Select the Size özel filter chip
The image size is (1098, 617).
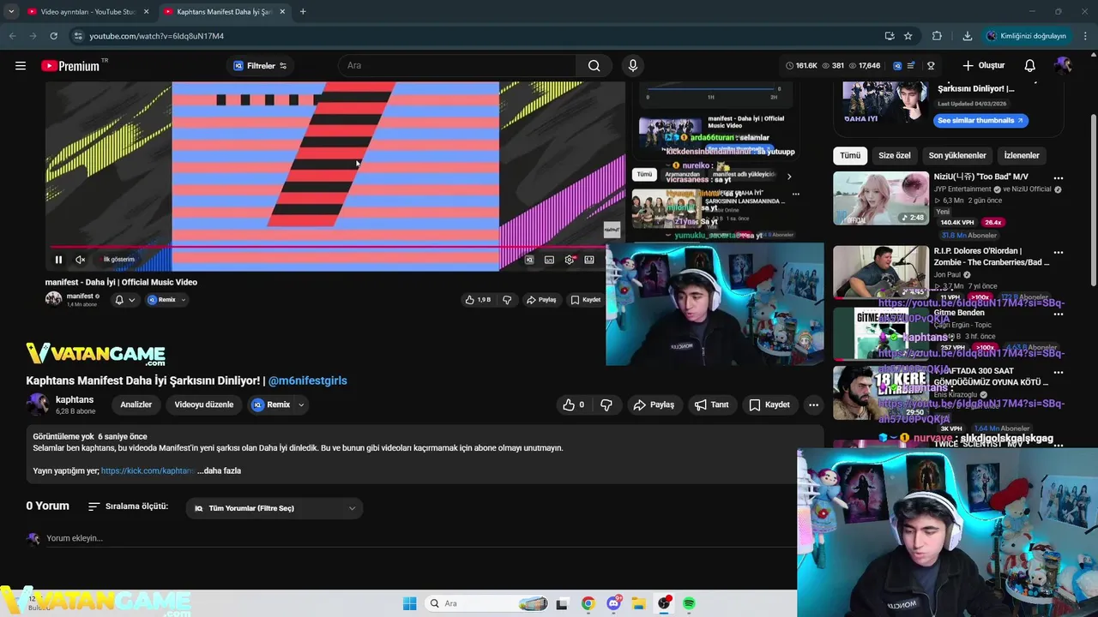click(895, 156)
